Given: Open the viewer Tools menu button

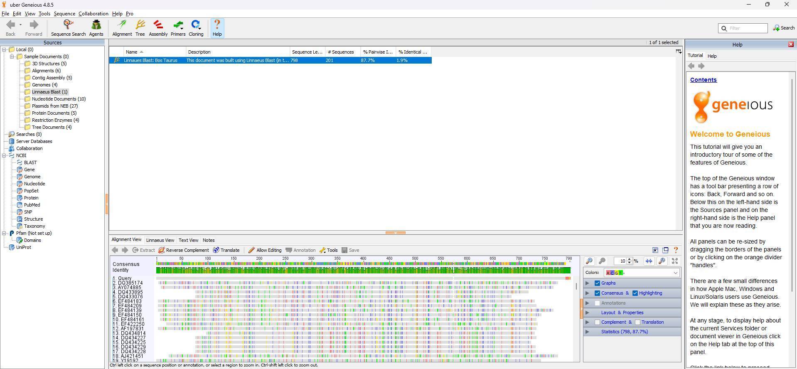Looking at the screenshot, I should coord(328,250).
